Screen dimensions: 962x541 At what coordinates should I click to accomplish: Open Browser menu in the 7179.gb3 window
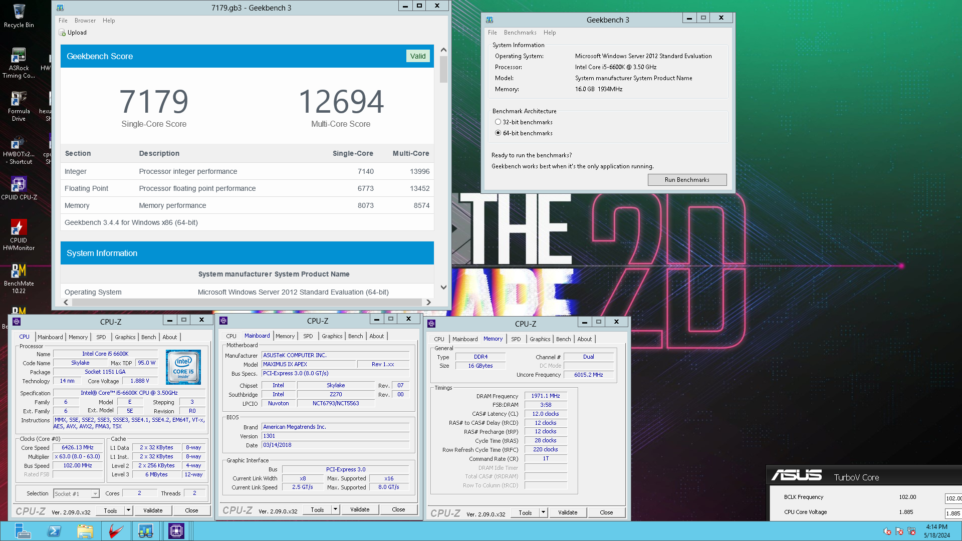point(85,21)
